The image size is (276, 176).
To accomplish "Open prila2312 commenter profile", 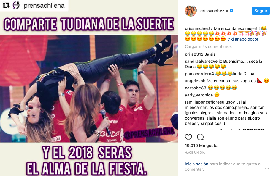I will (194, 54).
